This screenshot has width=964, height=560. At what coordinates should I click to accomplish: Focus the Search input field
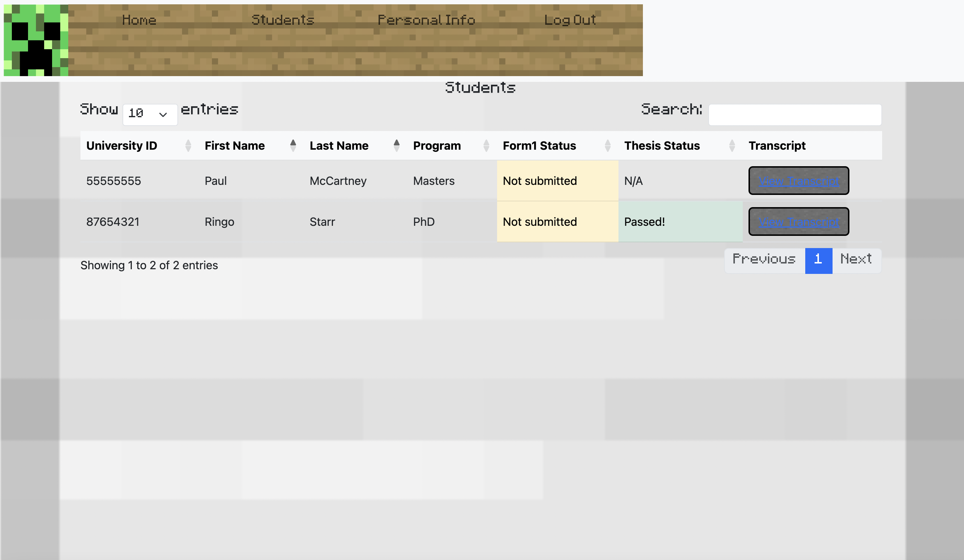point(795,114)
